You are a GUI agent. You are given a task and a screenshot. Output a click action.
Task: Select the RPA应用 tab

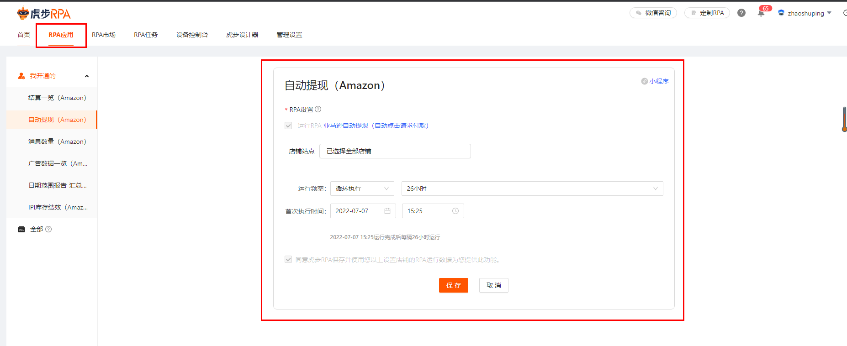pos(61,35)
